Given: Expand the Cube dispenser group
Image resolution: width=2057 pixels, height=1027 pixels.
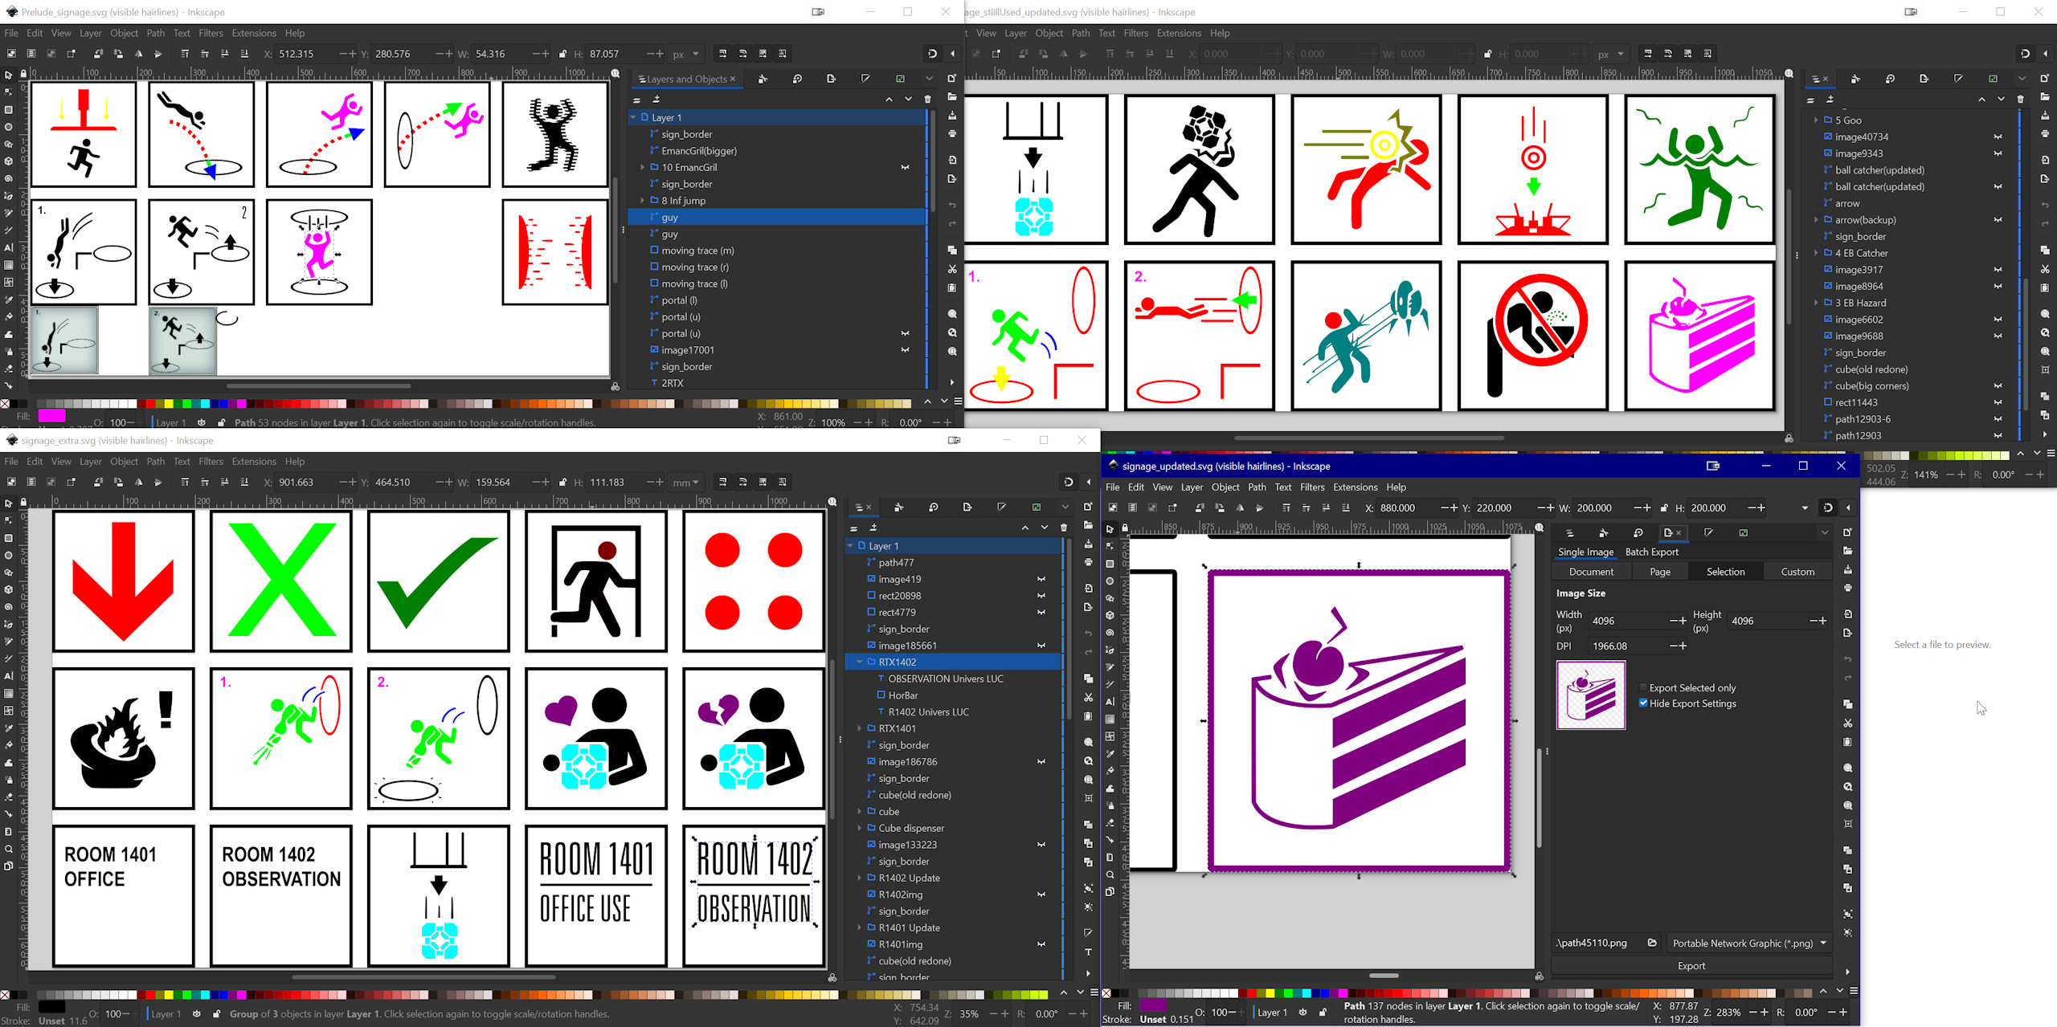Looking at the screenshot, I should coord(860,828).
